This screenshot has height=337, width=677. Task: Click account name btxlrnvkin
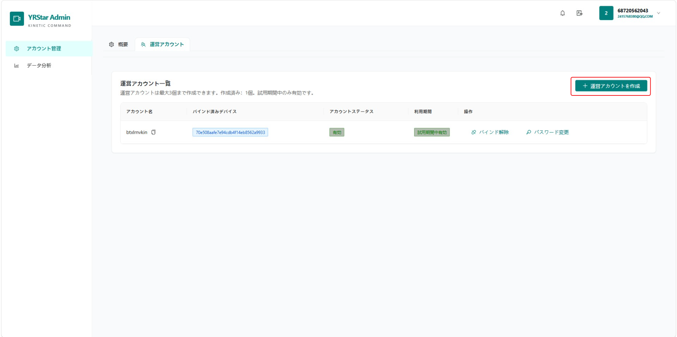pos(137,132)
